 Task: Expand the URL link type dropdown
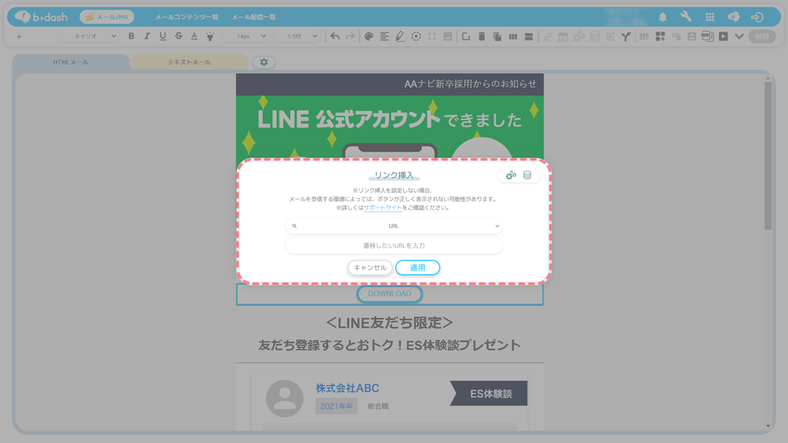click(x=394, y=226)
